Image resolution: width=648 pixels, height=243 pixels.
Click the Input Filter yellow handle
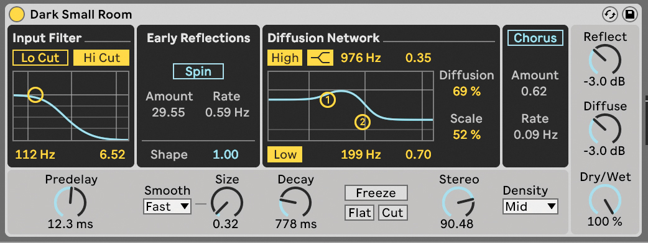(x=35, y=95)
